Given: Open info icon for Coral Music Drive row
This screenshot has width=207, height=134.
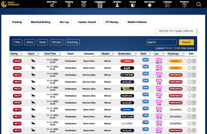Looking at the screenshot, I should coord(189,110).
